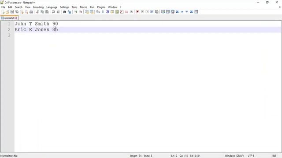Open the Search menu

(19, 7)
